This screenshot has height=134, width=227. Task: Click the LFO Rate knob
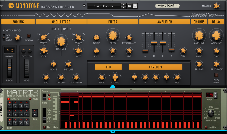click(102, 77)
